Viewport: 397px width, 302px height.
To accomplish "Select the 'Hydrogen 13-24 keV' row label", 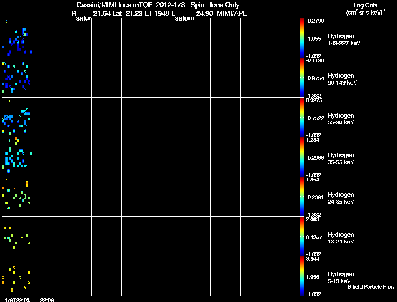I will [x=341, y=238].
